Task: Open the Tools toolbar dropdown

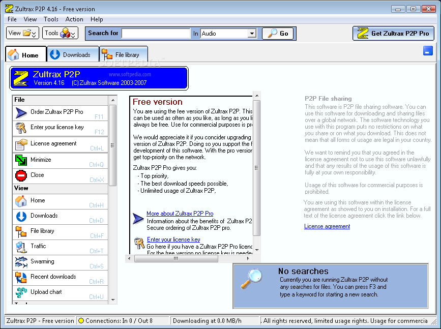Action: [60, 33]
